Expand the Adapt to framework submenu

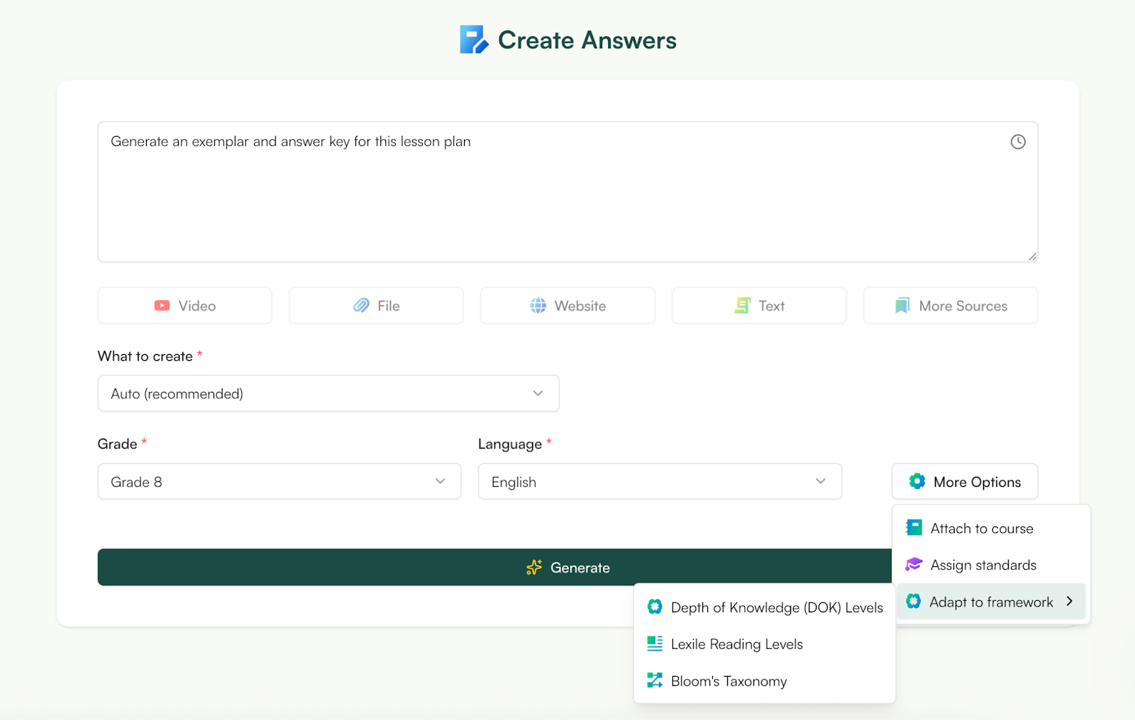tap(990, 602)
